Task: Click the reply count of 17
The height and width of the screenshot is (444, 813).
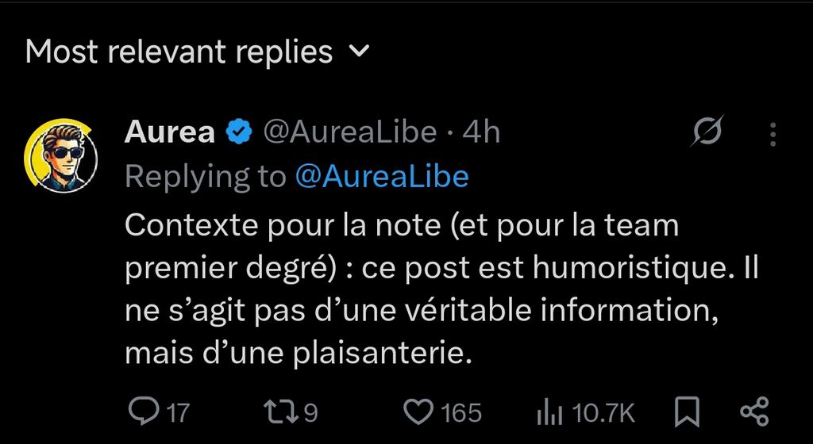Action: (179, 412)
